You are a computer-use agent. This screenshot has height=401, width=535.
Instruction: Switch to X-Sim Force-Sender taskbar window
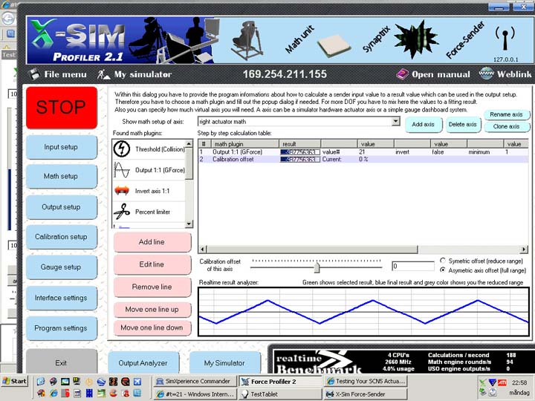(365, 394)
